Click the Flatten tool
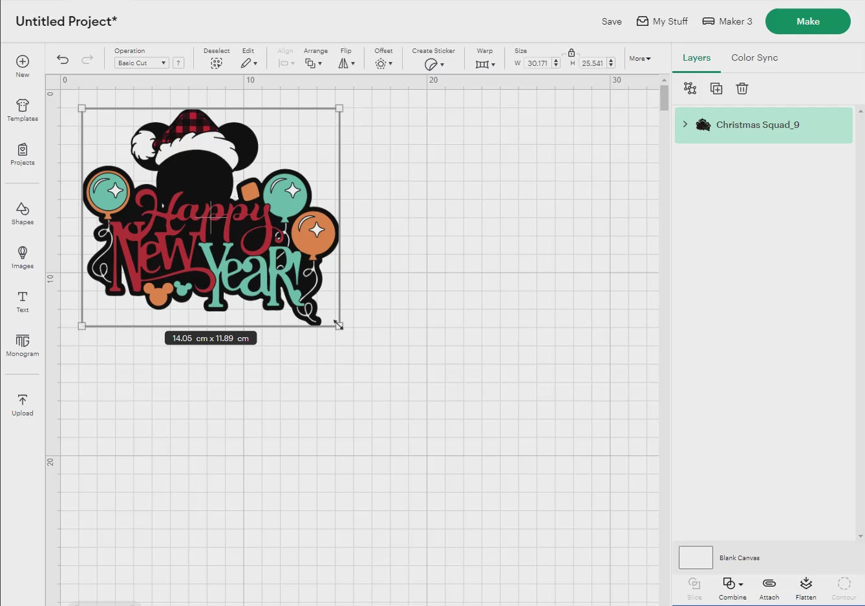Screen dimensions: 865x606 pos(806,588)
